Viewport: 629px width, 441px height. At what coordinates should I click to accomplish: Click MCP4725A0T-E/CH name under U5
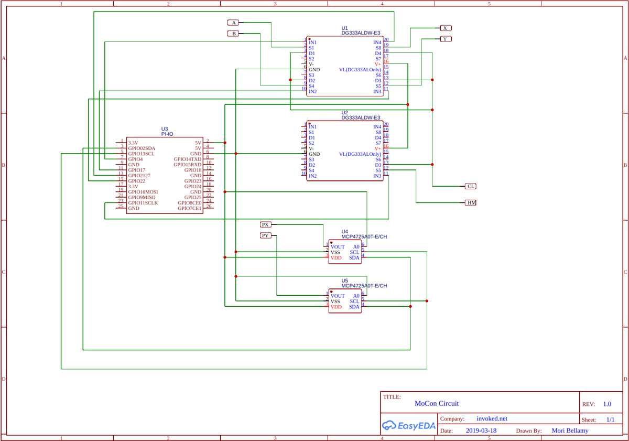click(364, 286)
